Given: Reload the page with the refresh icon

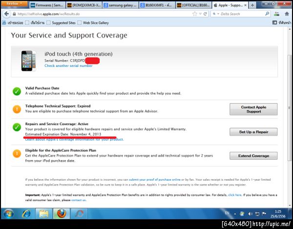Looking at the screenshot, I should (205, 14).
